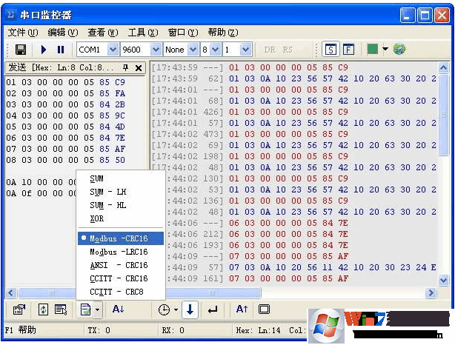Click the horizontal scrollbar left arrow
Image resolution: width=455 pixels, height=345 pixels.
[11, 293]
